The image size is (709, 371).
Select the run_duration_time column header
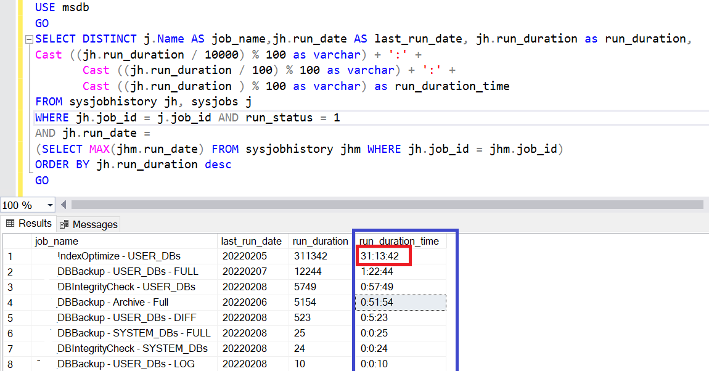pos(400,242)
